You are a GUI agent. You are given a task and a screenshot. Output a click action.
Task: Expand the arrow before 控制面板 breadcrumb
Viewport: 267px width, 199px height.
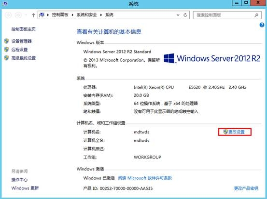coord(48,15)
